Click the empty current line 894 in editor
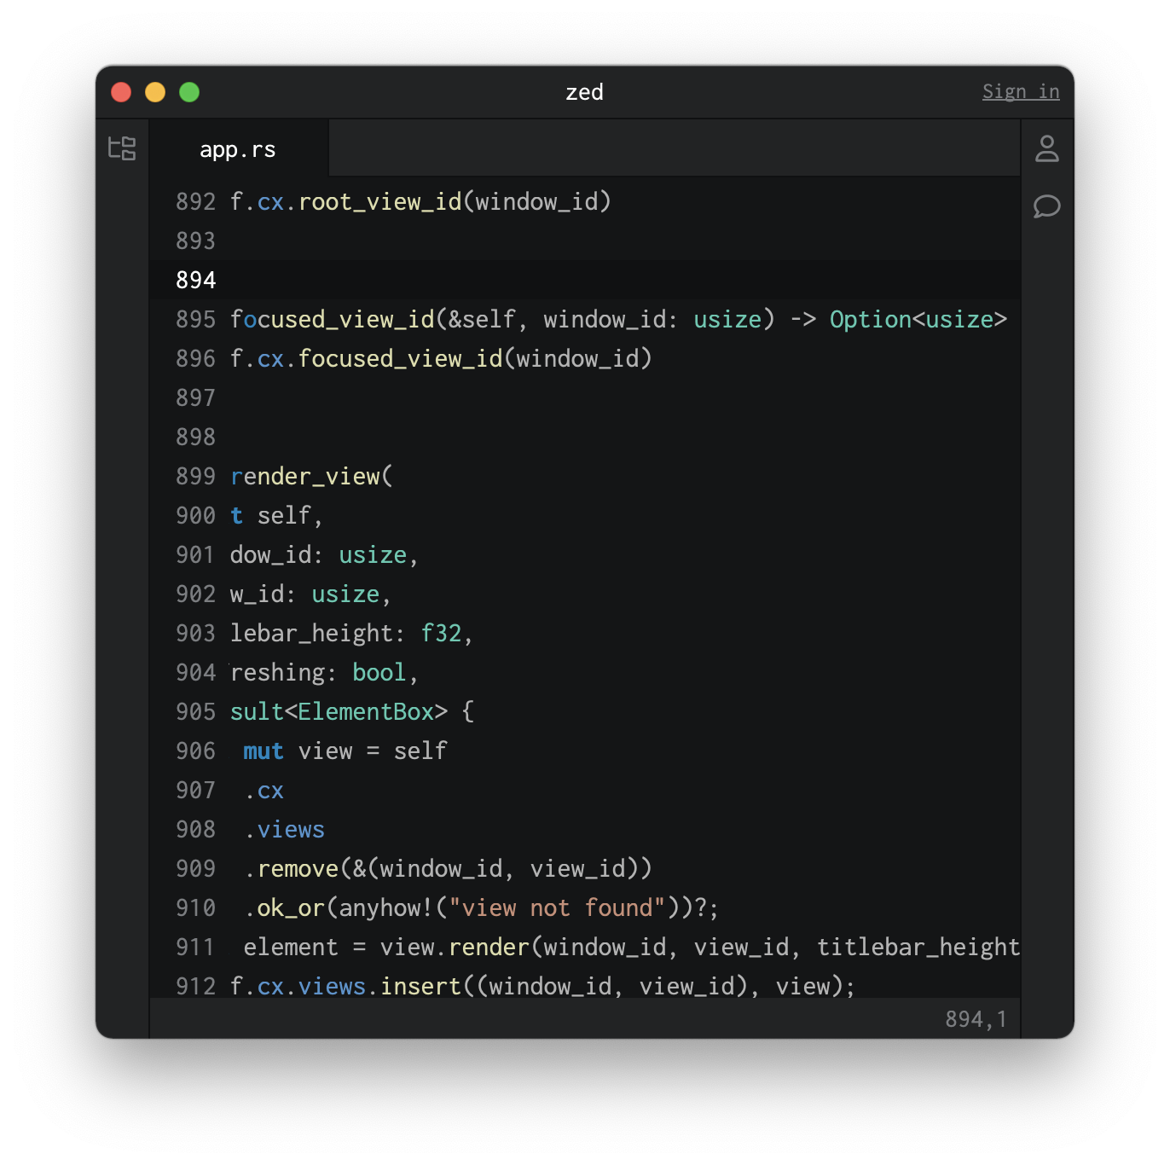Screen dimensions: 1170x1165 585,281
